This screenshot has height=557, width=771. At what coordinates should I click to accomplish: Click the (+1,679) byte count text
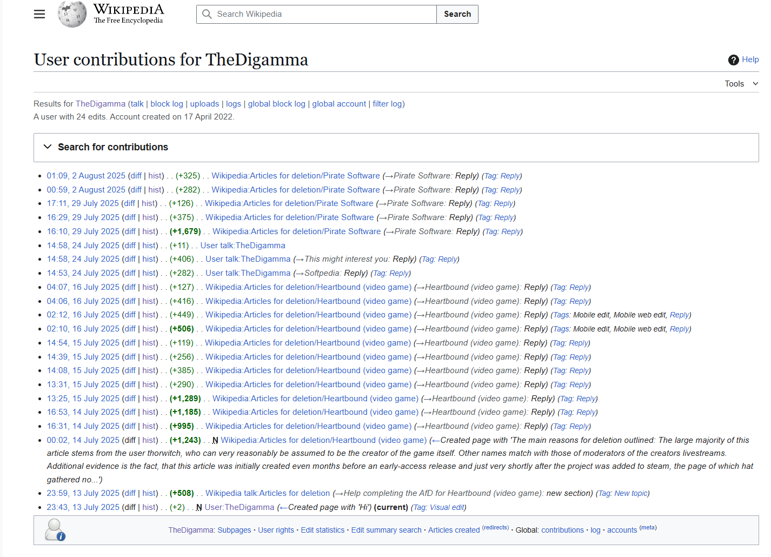tap(185, 231)
